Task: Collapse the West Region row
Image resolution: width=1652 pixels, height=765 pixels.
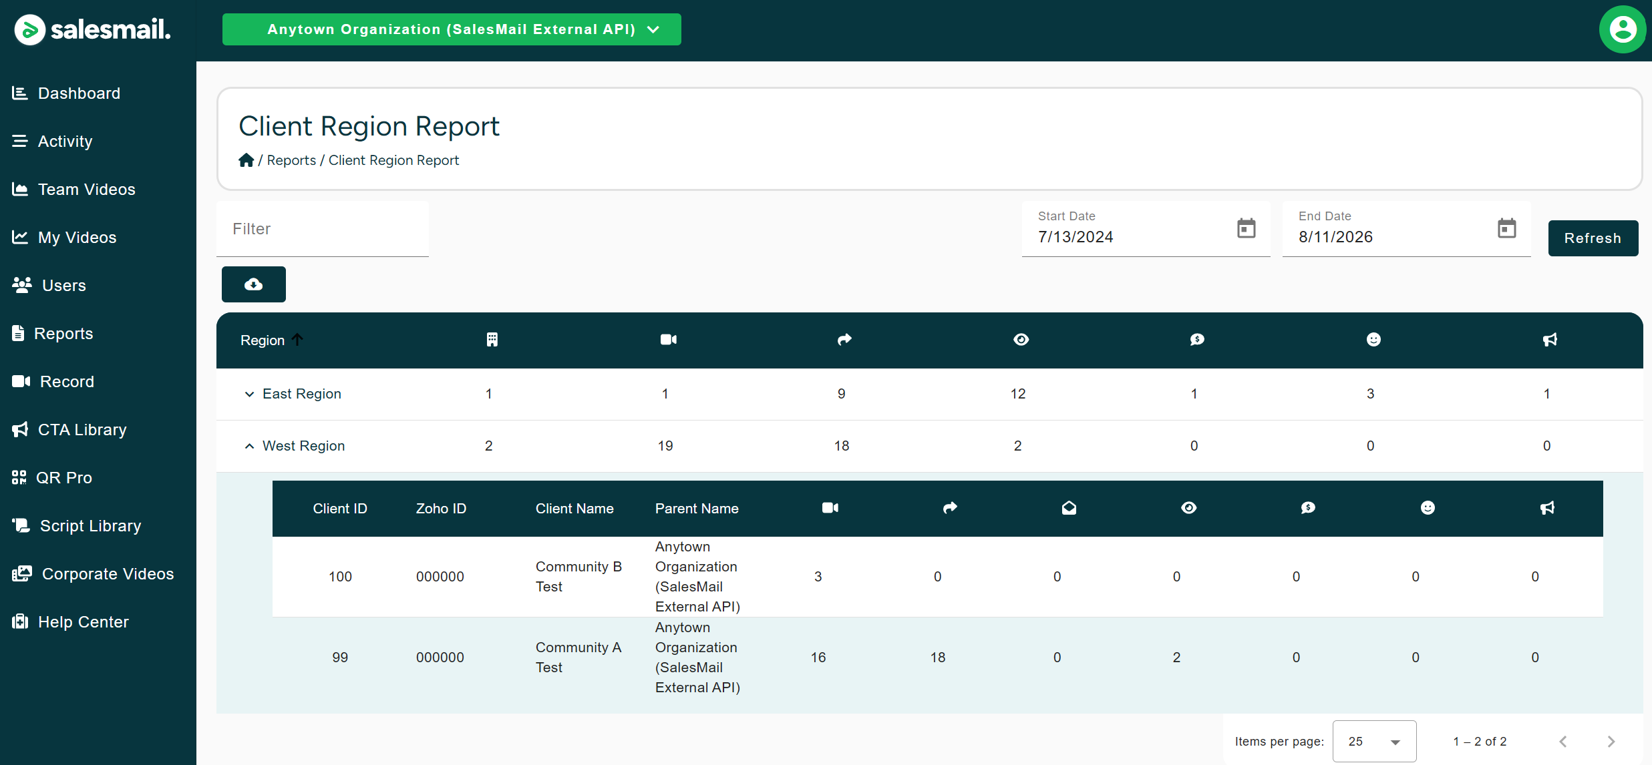Action: click(249, 446)
